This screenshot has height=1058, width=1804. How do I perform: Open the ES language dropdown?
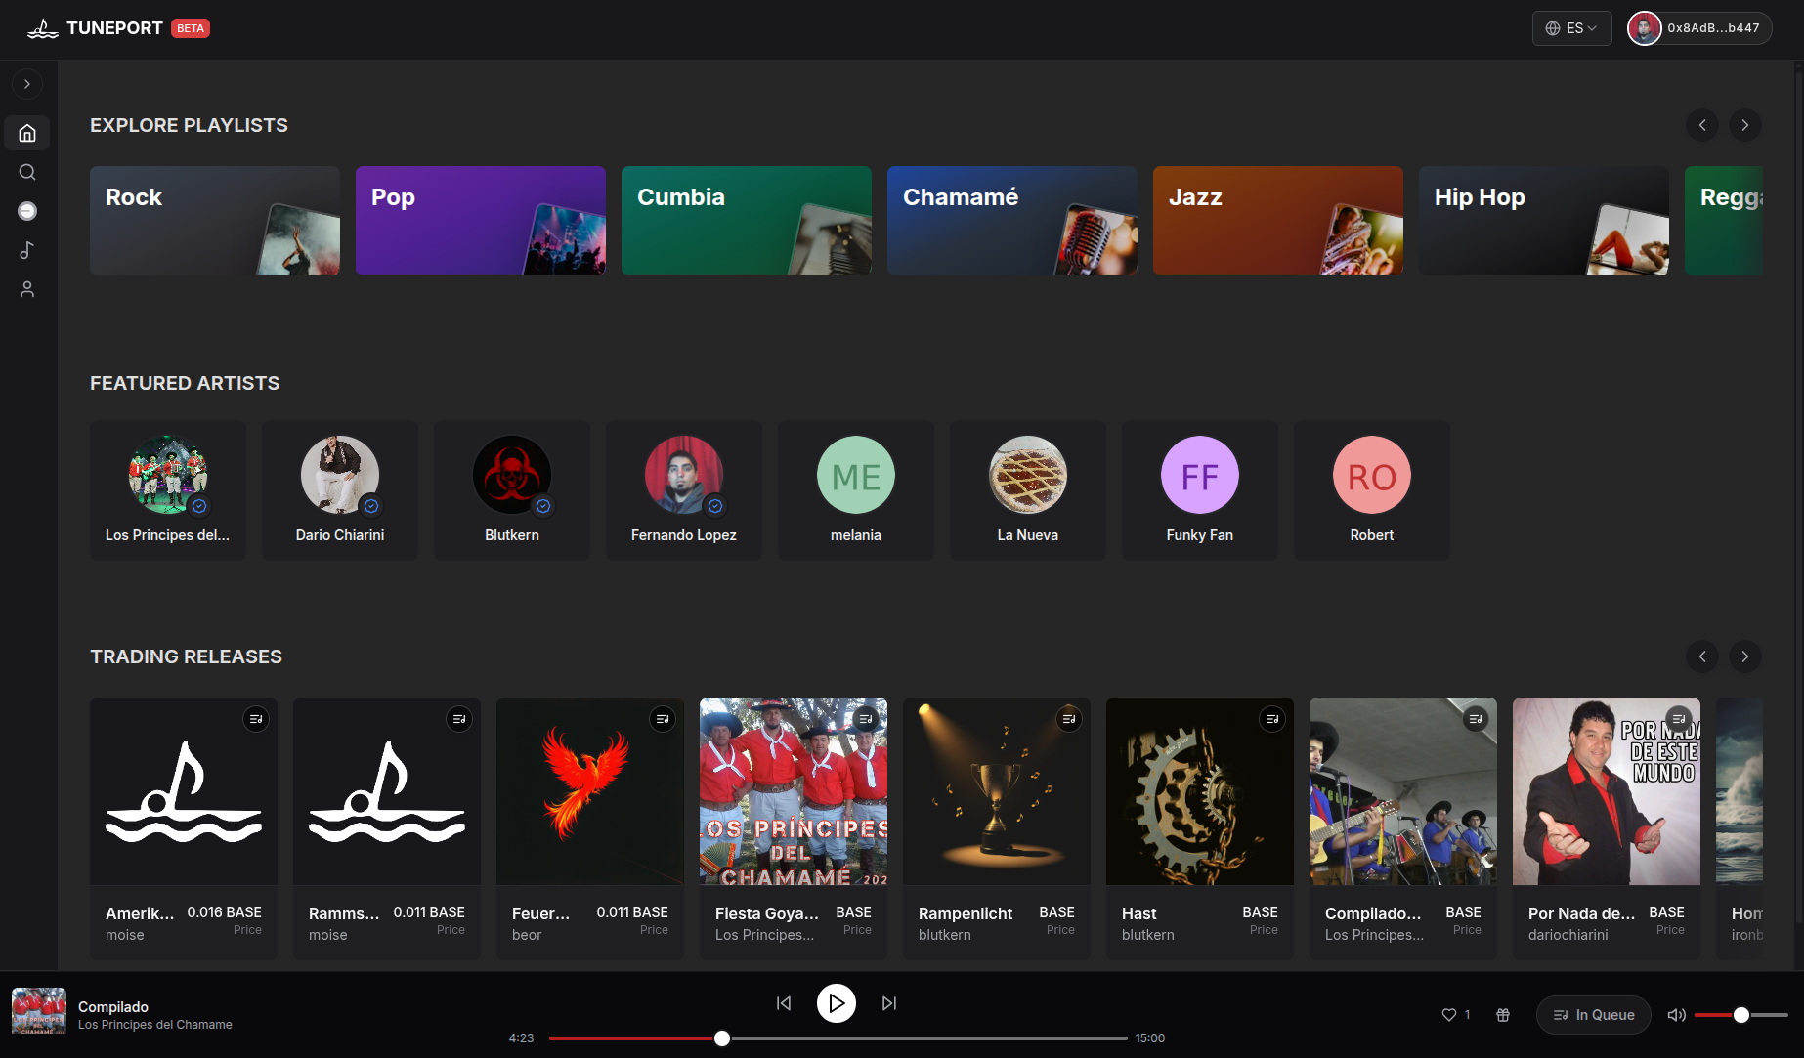[1571, 28]
